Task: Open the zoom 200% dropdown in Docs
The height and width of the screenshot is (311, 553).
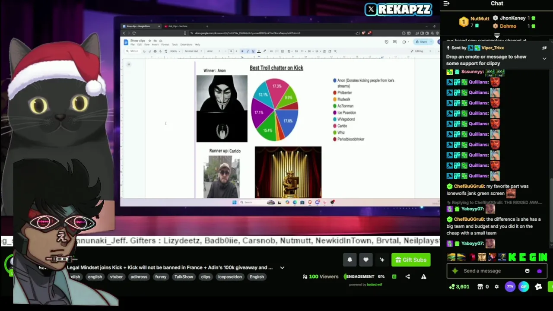Action: coord(175,51)
